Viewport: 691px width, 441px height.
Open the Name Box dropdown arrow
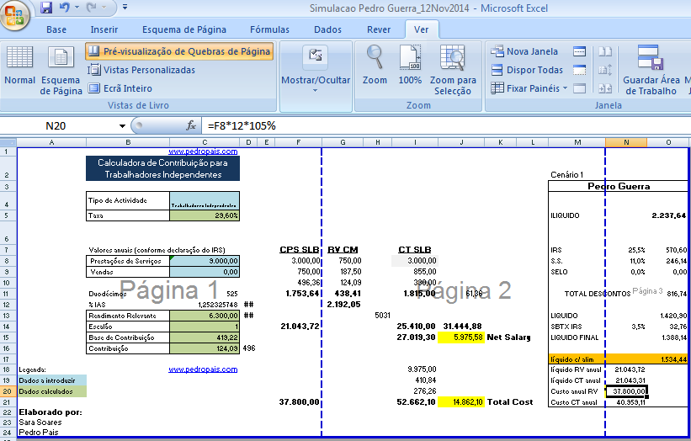click(122, 126)
